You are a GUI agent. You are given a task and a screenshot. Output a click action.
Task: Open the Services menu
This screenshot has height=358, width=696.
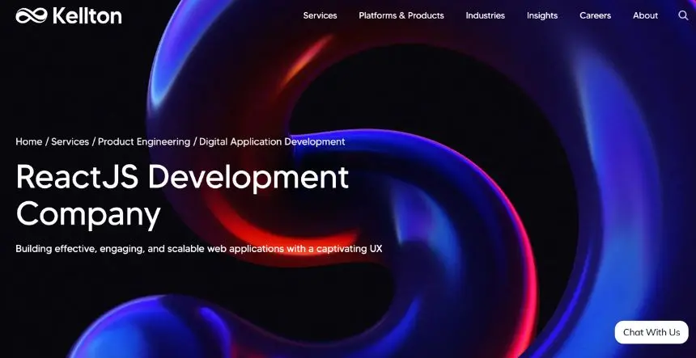[x=320, y=15]
